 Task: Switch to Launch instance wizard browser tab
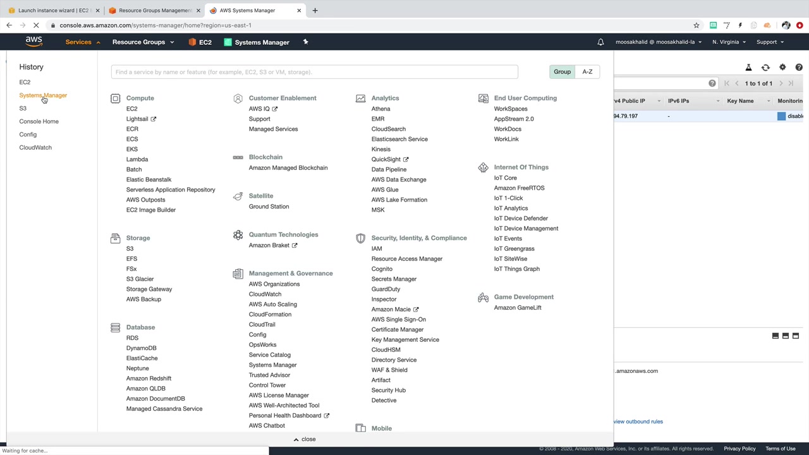53,10
